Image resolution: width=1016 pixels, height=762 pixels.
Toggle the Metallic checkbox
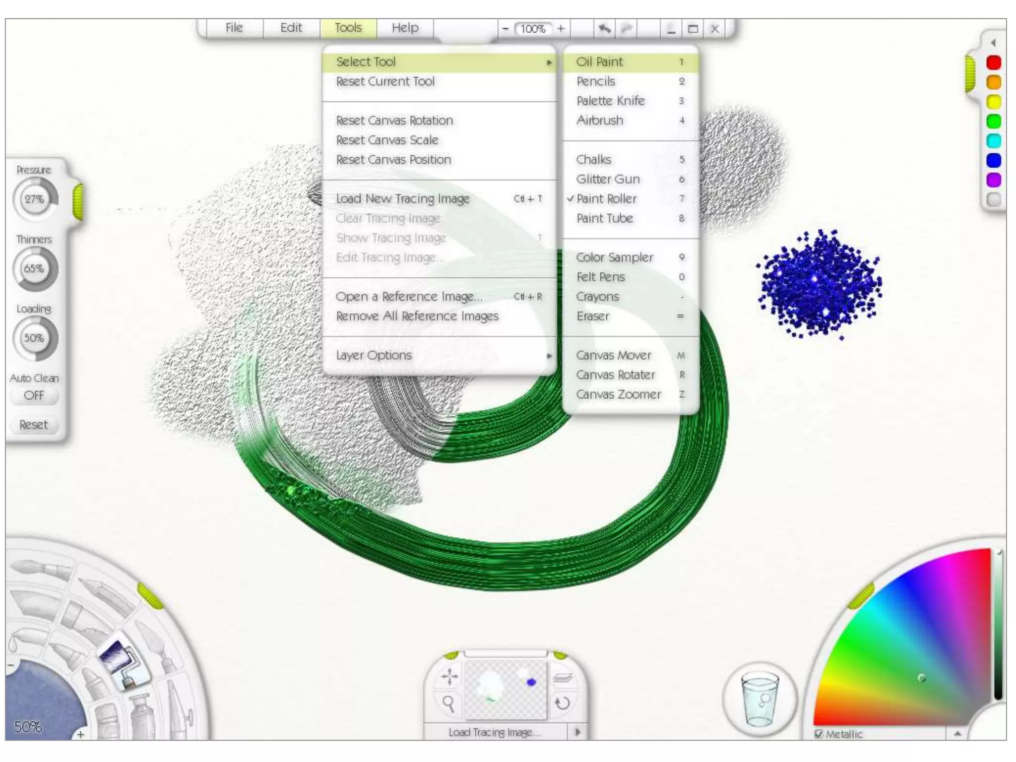(x=819, y=734)
